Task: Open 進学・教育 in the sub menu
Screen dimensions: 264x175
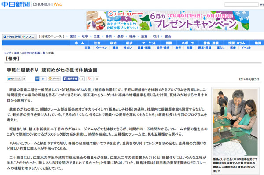Action: click(x=163, y=48)
